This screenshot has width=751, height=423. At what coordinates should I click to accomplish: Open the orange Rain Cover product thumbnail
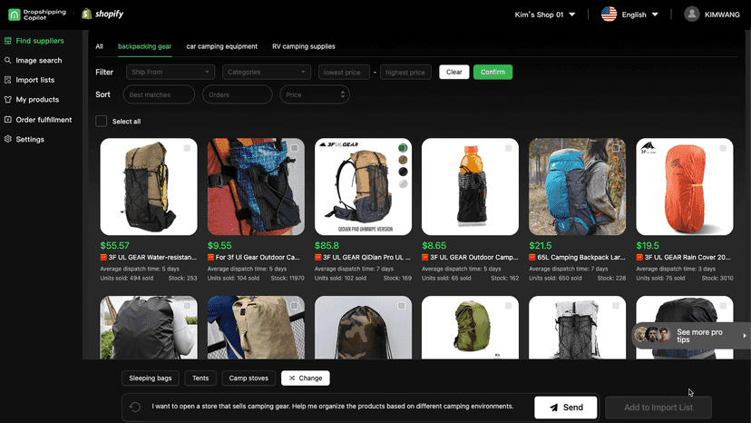(x=685, y=187)
